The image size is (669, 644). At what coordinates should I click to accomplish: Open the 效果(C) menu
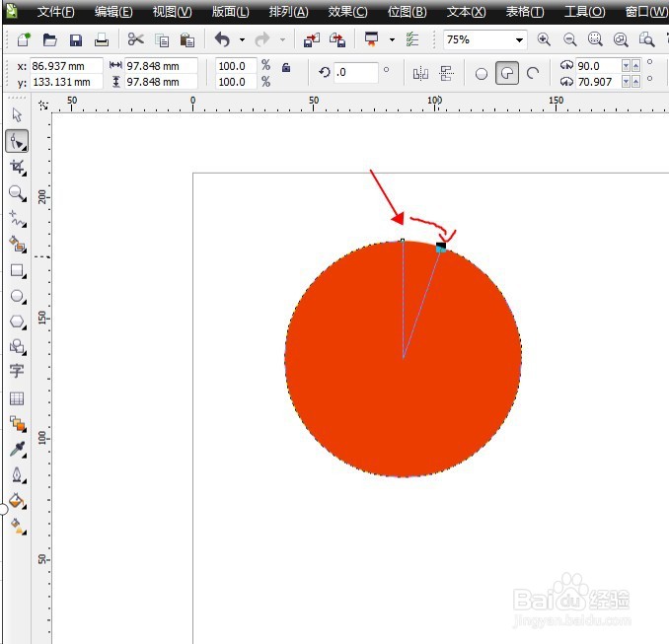click(x=347, y=12)
